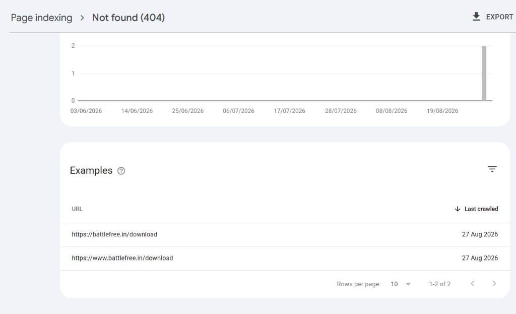Screen dimensions: 516x314
Task: Open the Examples help question-mark icon
Action: (121, 171)
